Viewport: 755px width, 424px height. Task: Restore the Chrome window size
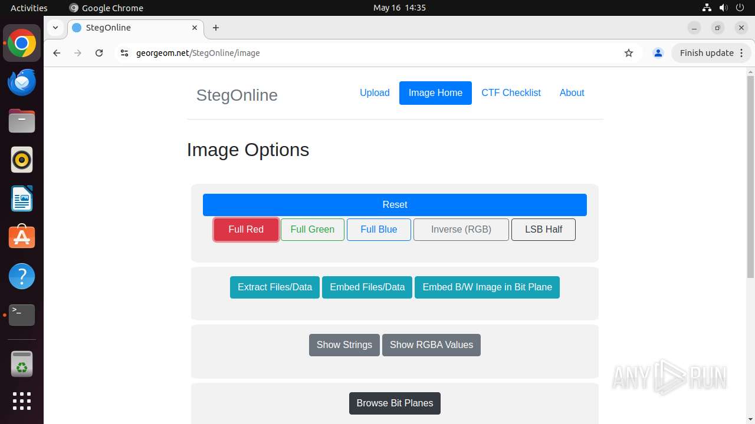pyautogui.click(x=718, y=28)
